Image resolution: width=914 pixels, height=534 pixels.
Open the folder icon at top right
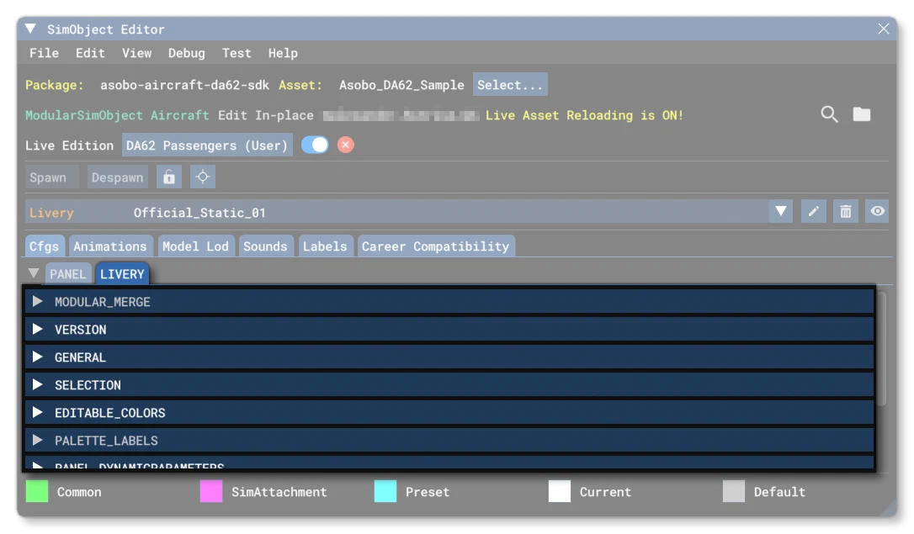[x=862, y=114]
